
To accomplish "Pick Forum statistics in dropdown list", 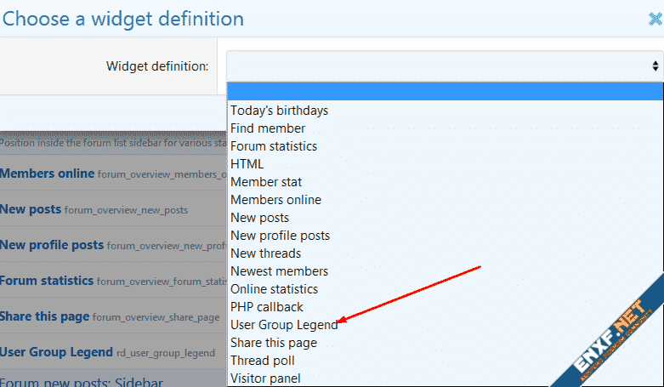I will point(274,146).
